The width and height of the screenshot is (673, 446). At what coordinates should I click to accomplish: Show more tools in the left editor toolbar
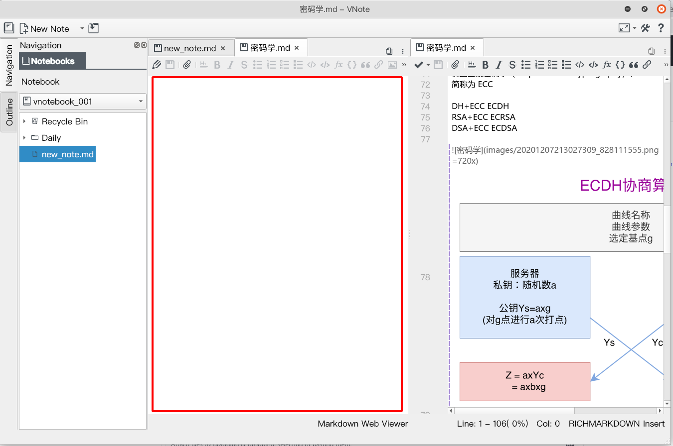[404, 65]
